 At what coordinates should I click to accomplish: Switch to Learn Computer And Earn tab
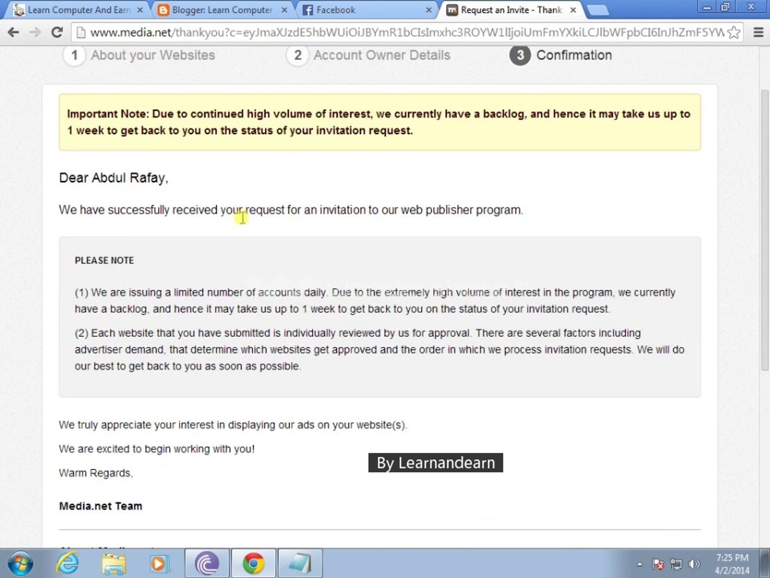click(79, 10)
